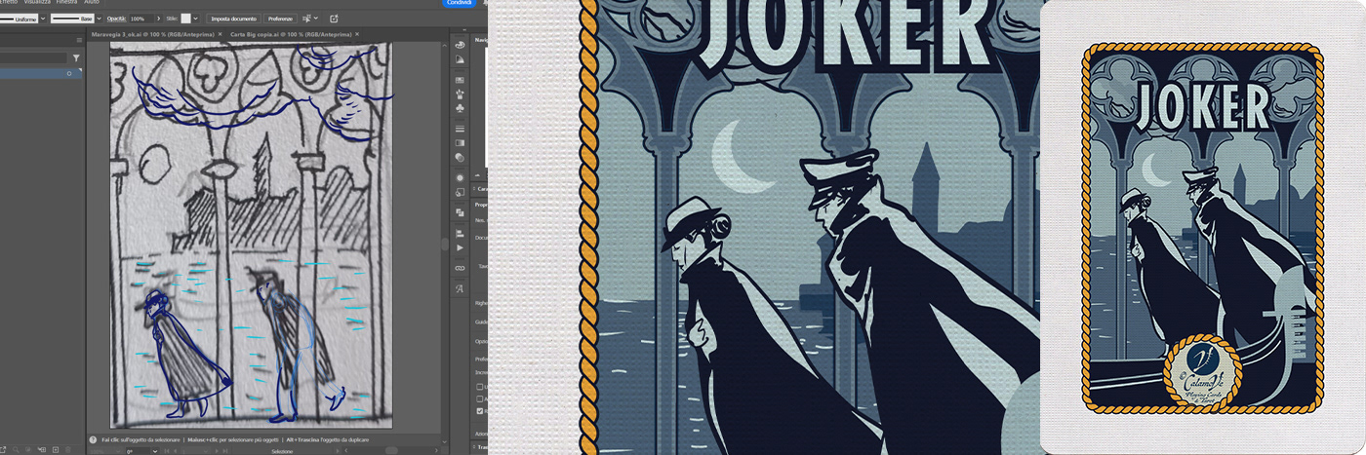1366x455 pixels.
Task: Click the layer target circle in layers panel
Action: pyautogui.click(x=68, y=73)
